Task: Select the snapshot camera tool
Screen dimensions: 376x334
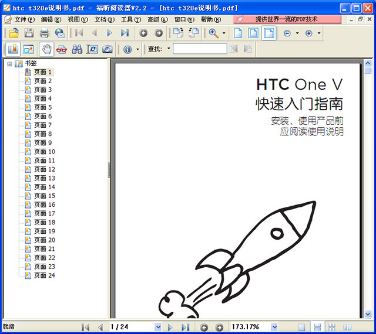Action: [108, 50]
